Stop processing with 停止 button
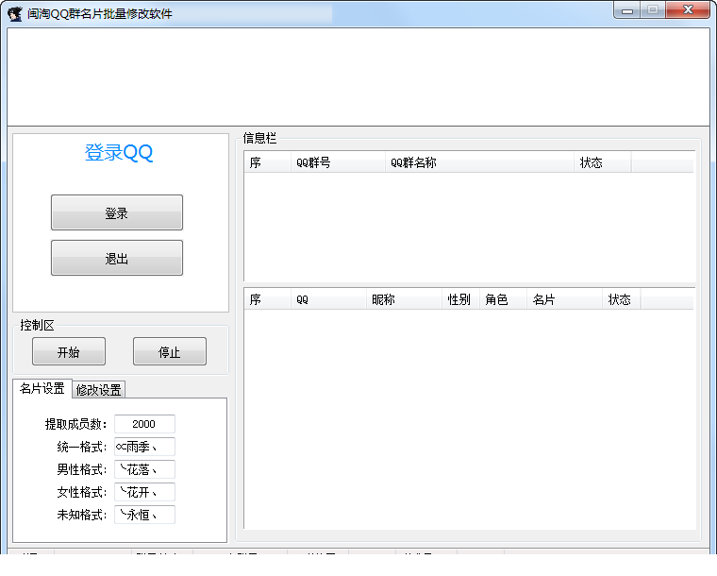 (170, 352)
